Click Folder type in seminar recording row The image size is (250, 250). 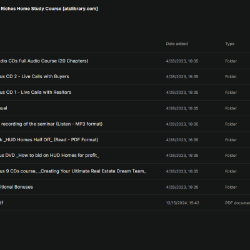[231, 124]
